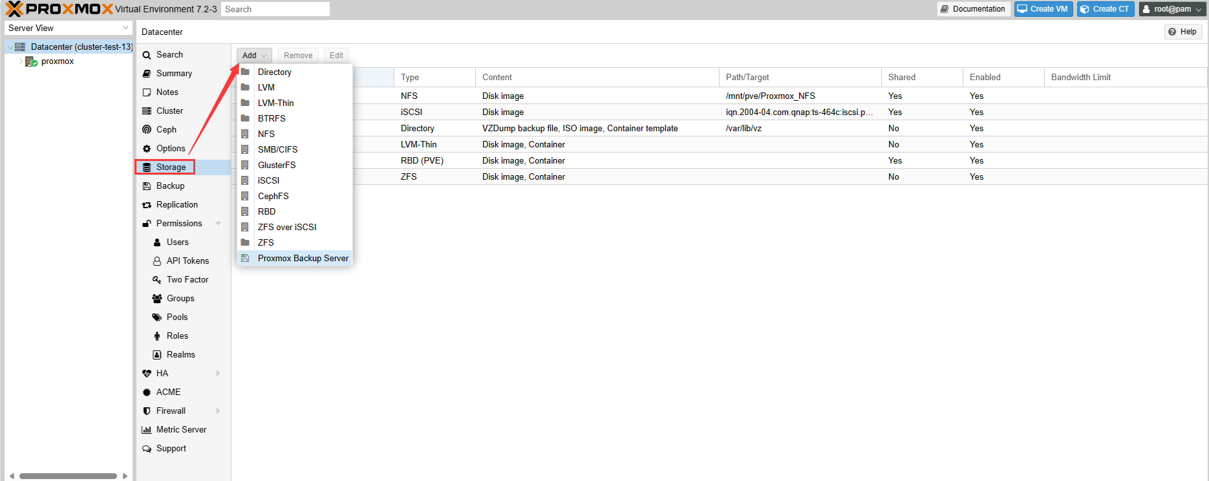Image resolution: width=1209 pixels, height=481 pixels.
Task: Click the Two Factor key icon
Action: [157, 280]
